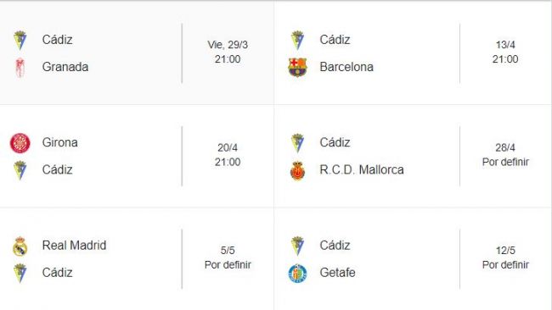This screenshot has height=310, width=552.
Task: Open the 12/5 Por definir match
Action: click(413, 258)
